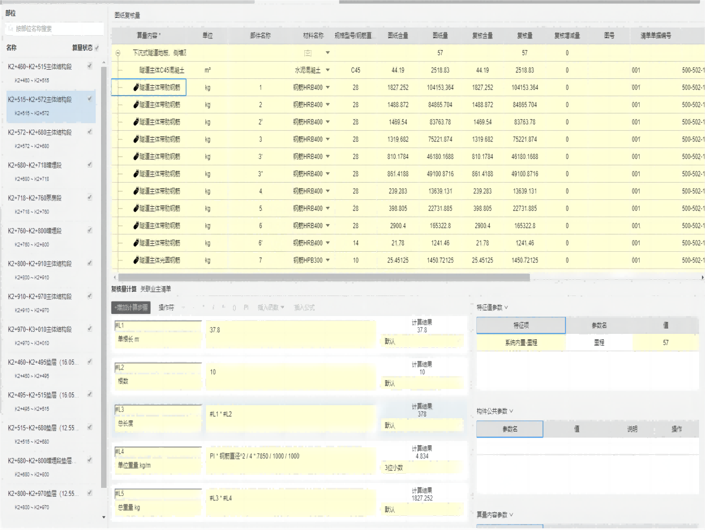Click the rebar icon in the part 4 row
The height and width of the screenshot is (530, 705).
tap(136, 191)
